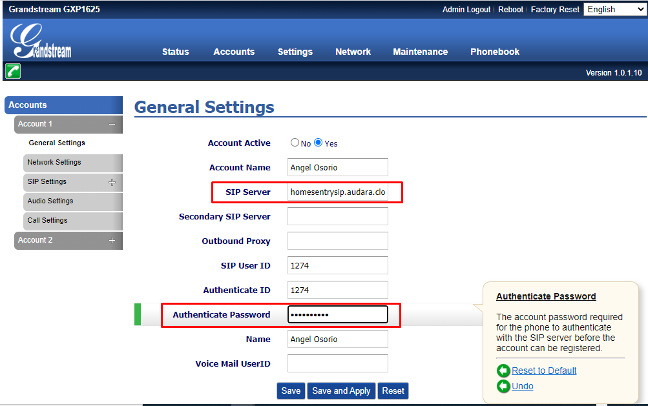Focus the SIP Server field
This screenshot has height=406, width=648.
point(338,192)
